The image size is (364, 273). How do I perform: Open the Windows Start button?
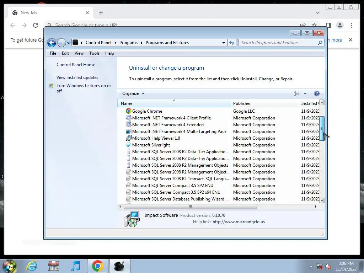tap(10, 266)
